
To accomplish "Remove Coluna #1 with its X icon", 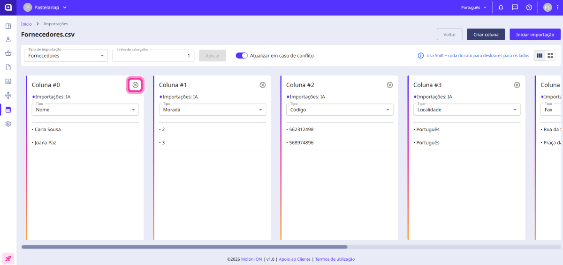I will [x=263, y=85].
